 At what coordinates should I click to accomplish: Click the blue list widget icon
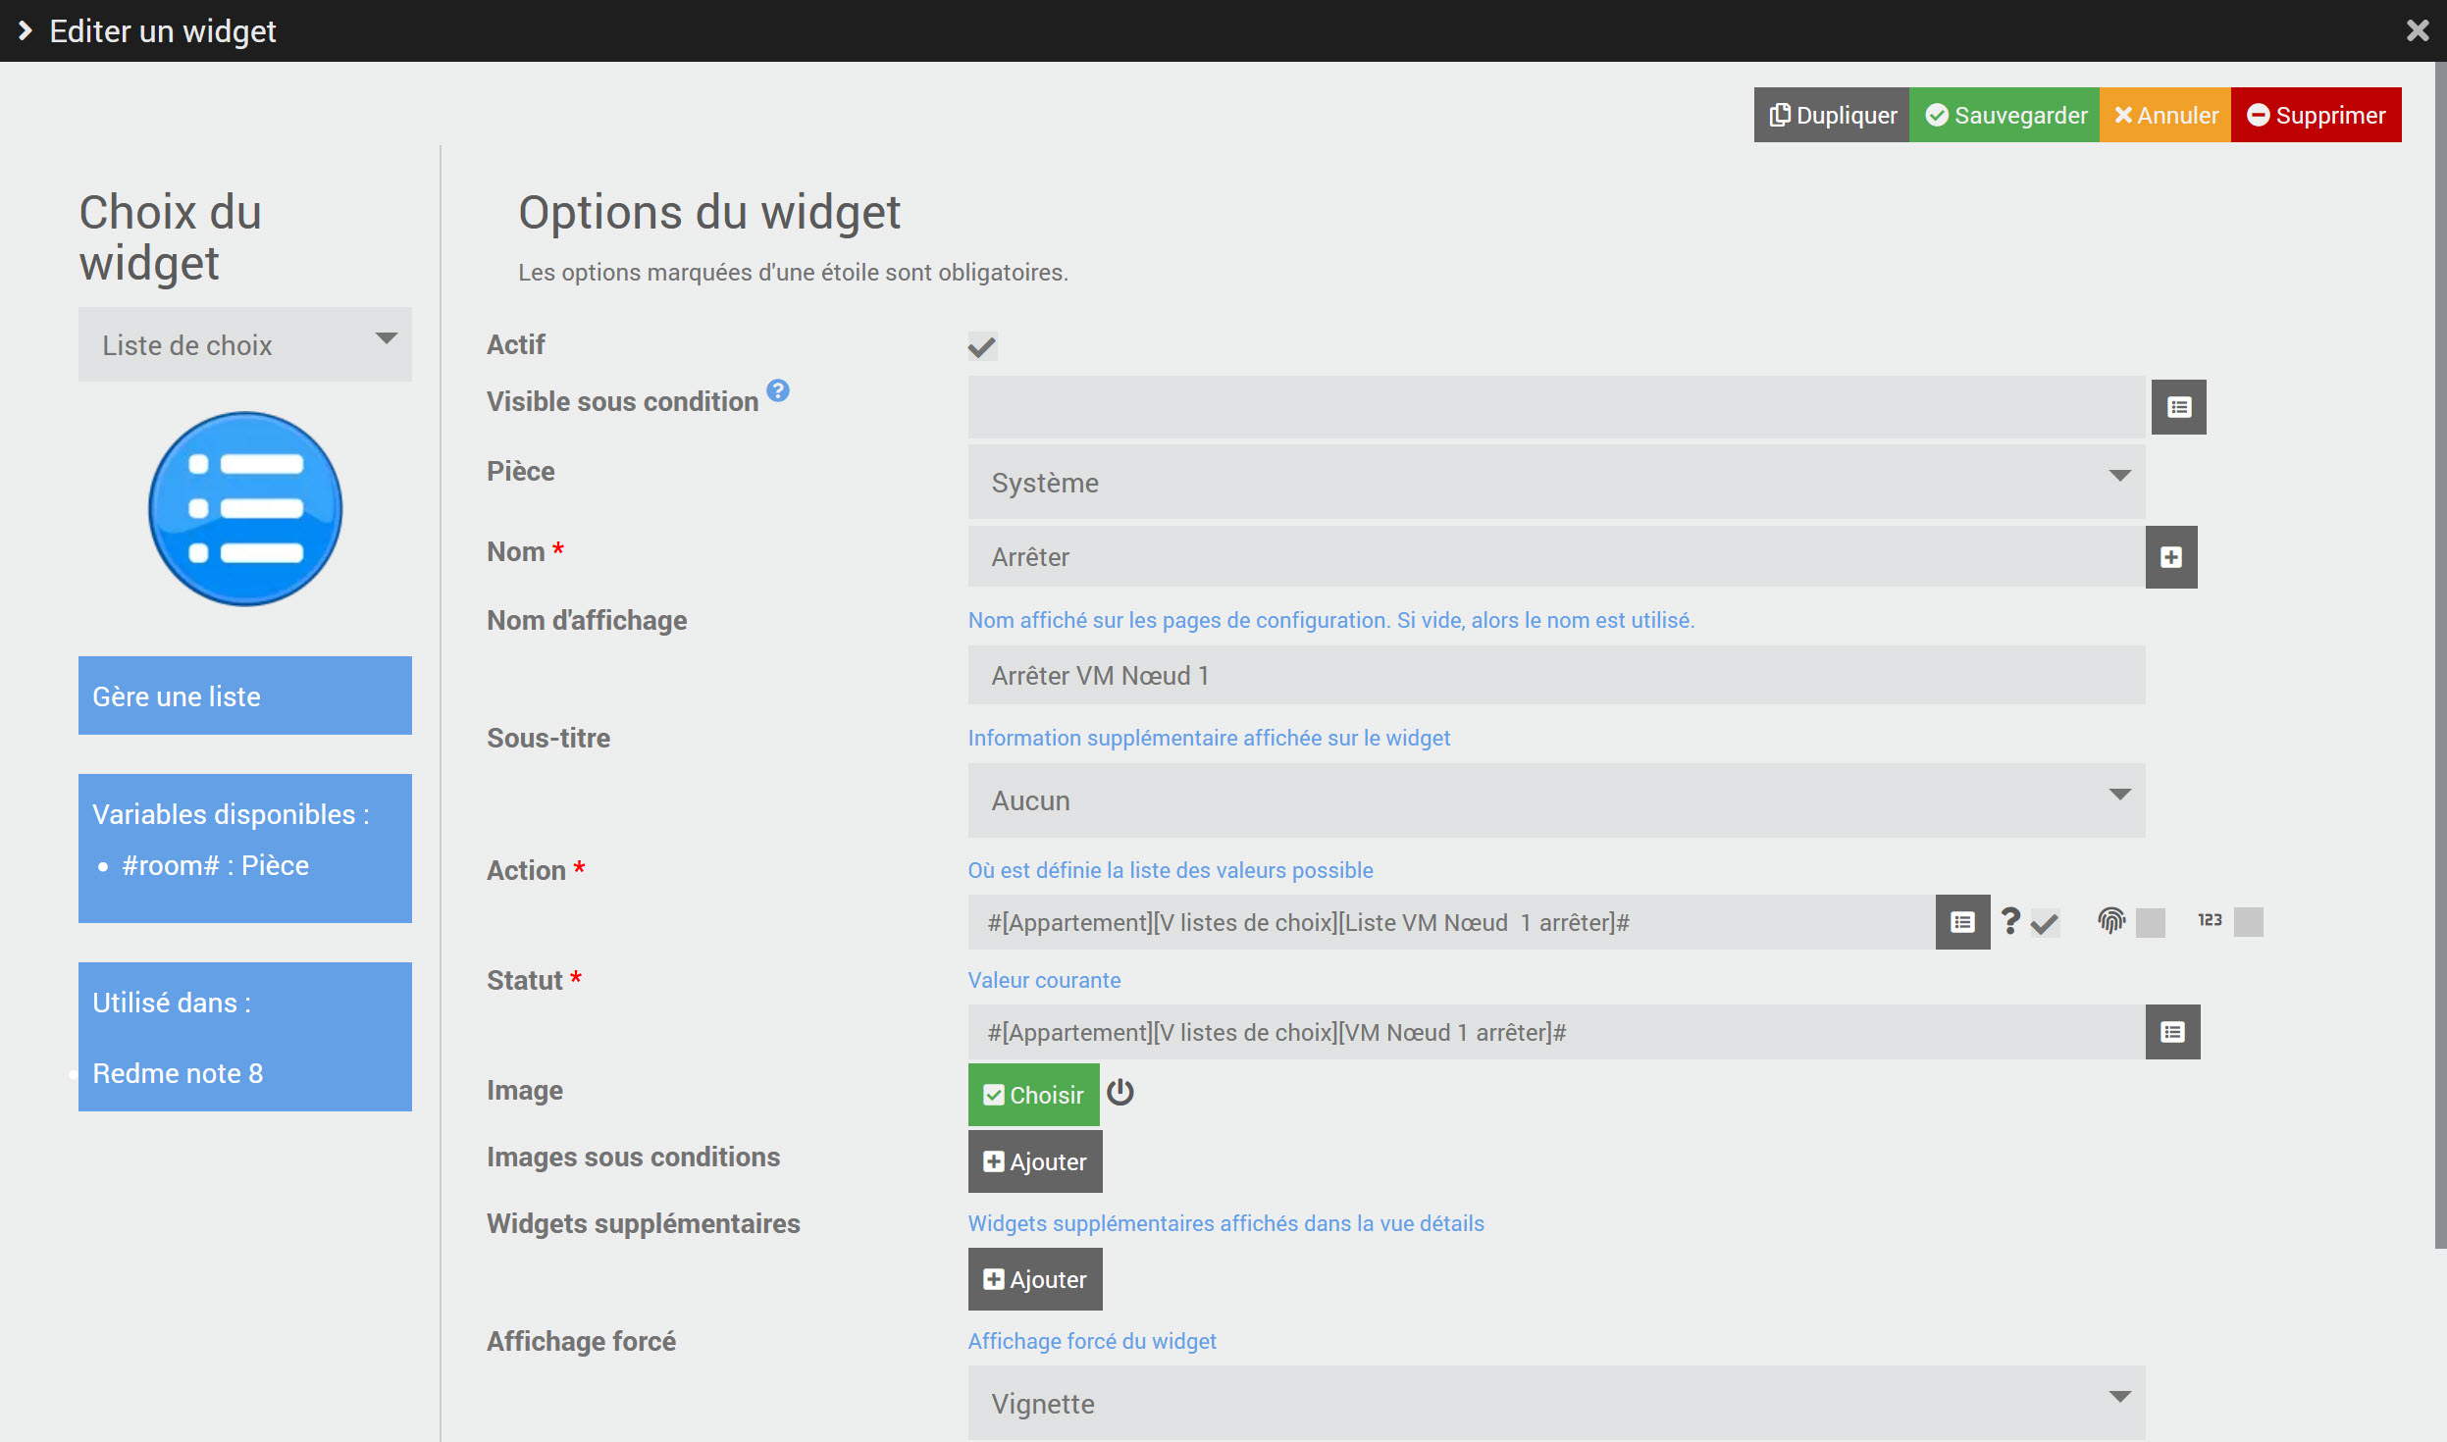(245, 508)
